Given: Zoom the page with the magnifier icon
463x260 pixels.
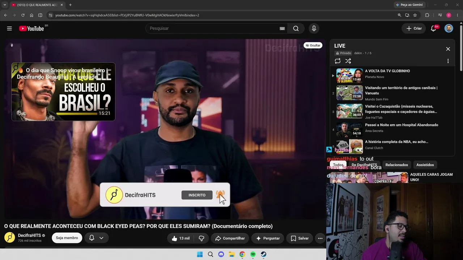Looking at the screenshot, I should tap(399, 15).
